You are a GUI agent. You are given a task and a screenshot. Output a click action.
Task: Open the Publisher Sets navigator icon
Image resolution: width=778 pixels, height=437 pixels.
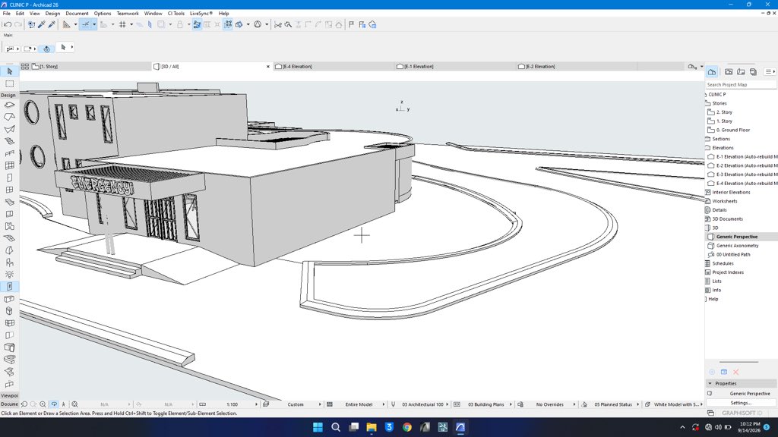point(753,72)
